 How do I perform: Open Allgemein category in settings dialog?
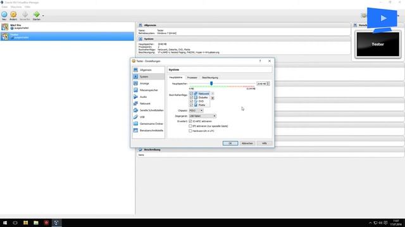[149, 70]
